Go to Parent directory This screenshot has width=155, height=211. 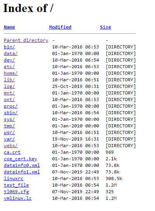(x=26, y=40)
